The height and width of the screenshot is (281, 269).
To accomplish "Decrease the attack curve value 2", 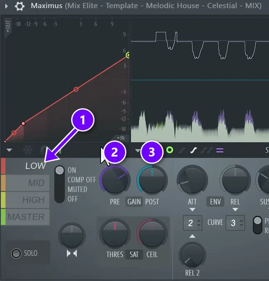I will click(x=199, y=225).
